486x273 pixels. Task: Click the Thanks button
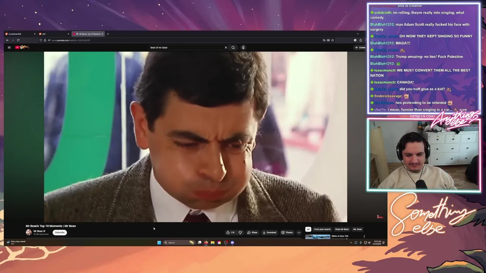(287, 232)
